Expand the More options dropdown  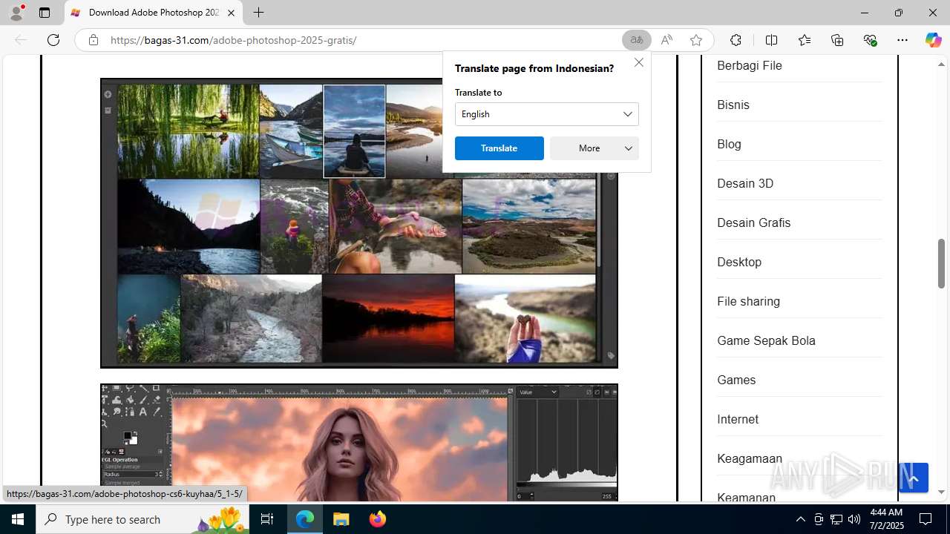[594, 148]
